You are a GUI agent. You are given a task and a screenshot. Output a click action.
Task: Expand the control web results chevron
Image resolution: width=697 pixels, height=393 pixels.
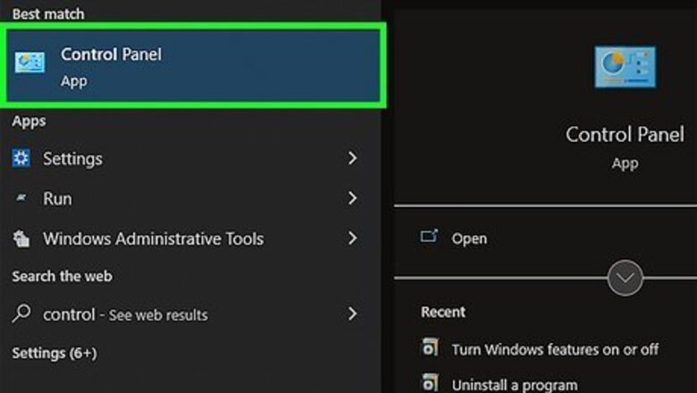(352, 314)
